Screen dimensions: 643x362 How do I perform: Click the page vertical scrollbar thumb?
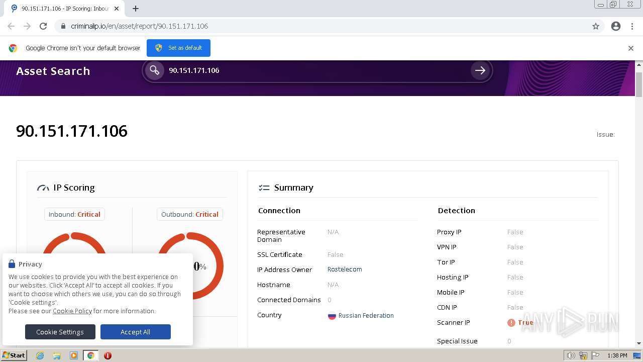(x=639, y=84)
